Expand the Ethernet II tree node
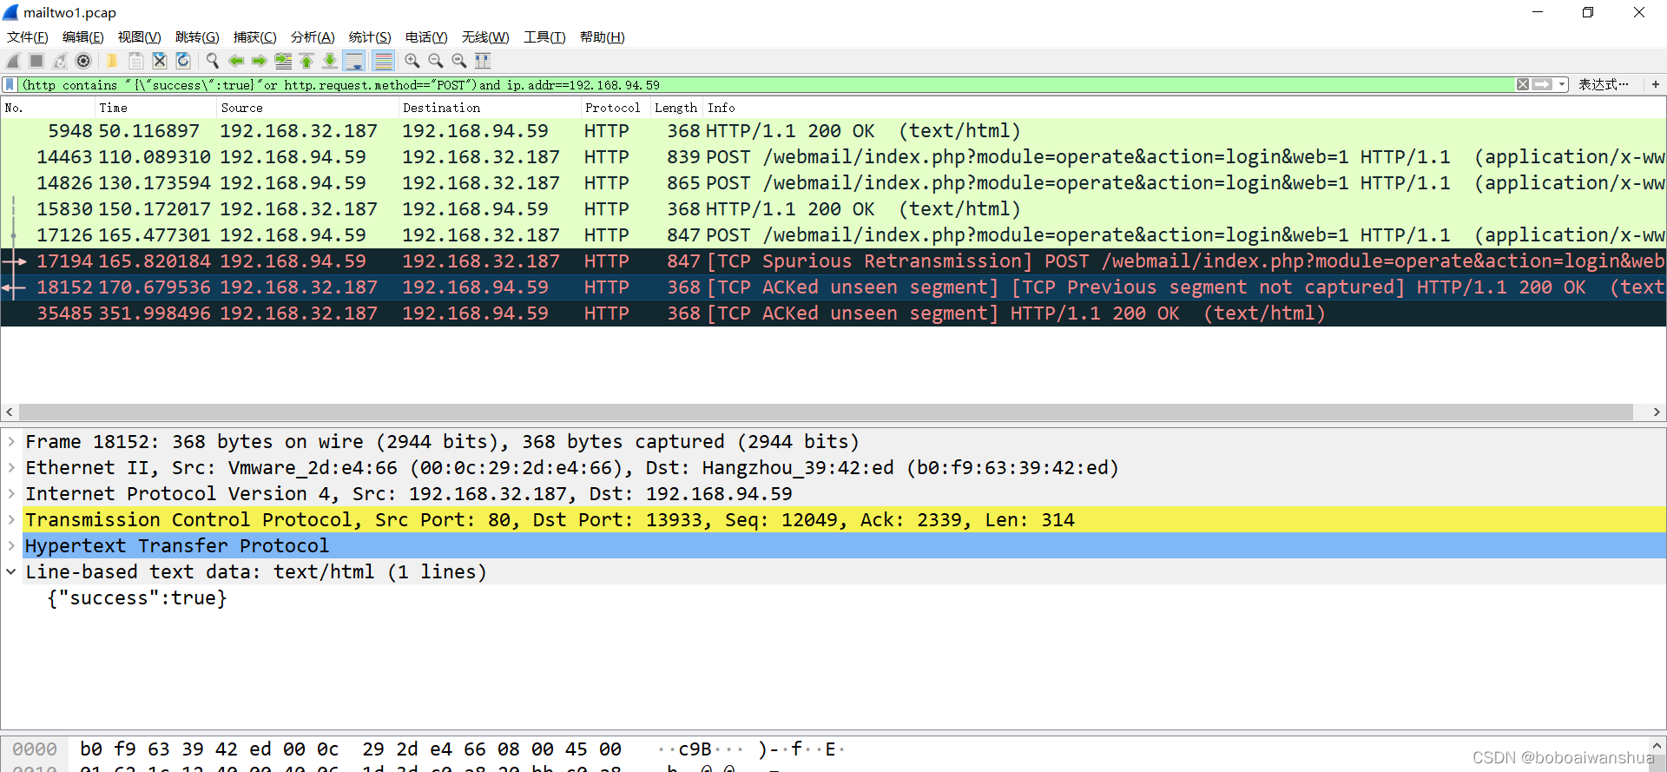Screen dimensions: 1667x772 (11, 468)
